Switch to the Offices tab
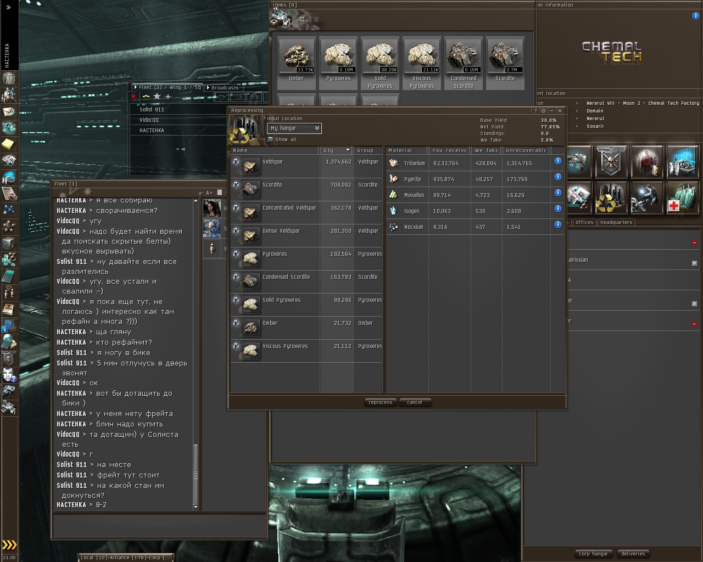 pos(584,222)
